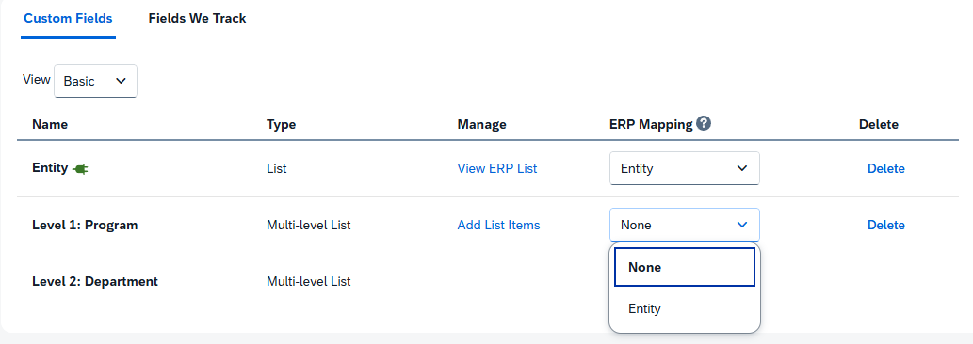This screenshot has width=973, height=344.
Task: Open the ERP Mapping help tooltip icon
Action: click(x=703, y=123)
